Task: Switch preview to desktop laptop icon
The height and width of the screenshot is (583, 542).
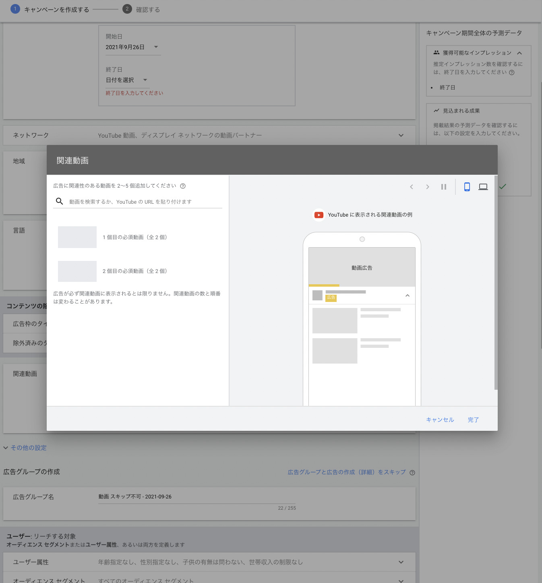Action: [x=483, y=187]
